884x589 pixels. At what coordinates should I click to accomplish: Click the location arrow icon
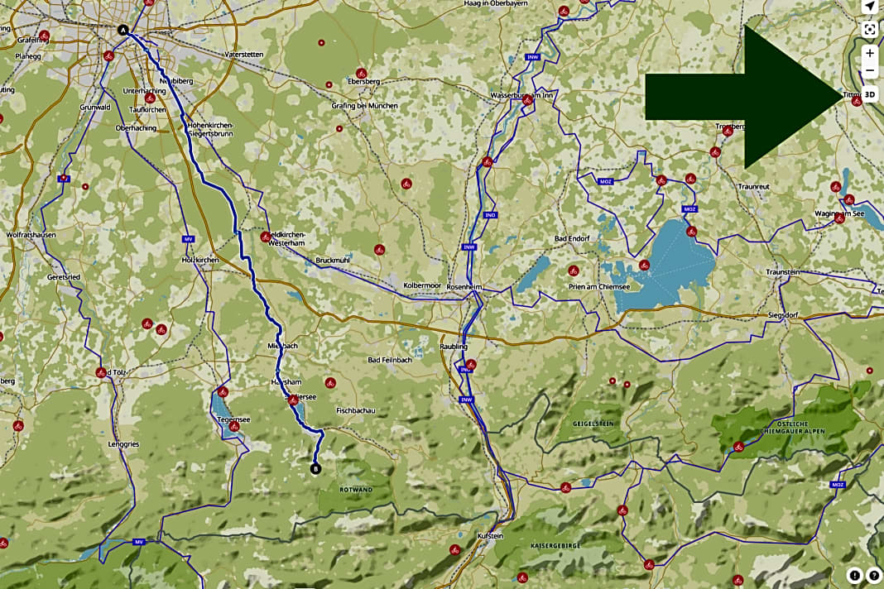pos(869,7)
